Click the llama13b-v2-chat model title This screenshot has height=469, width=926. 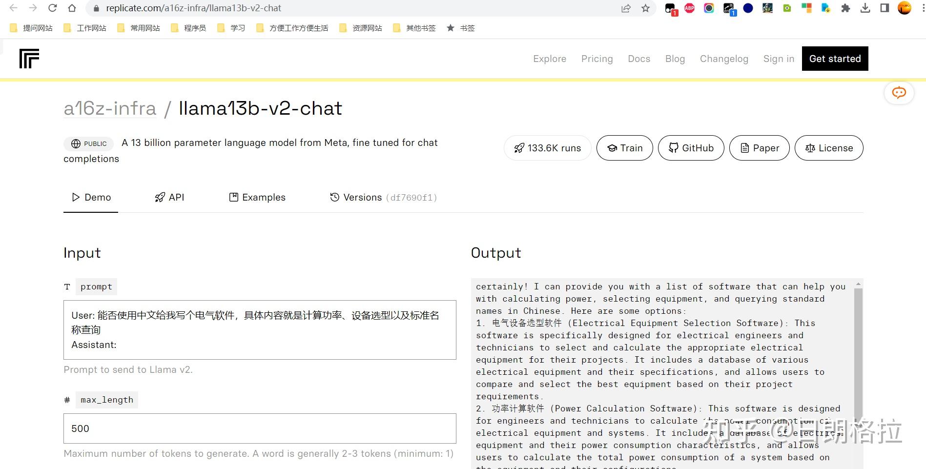click(260, 108)
